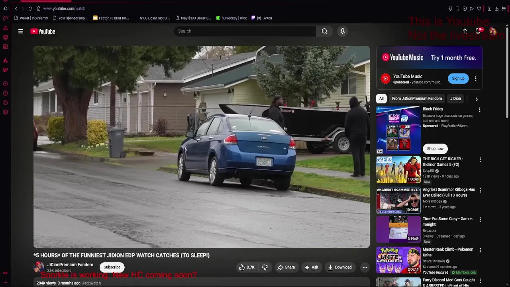
Task: Go to YouTube home via logo
Action: [43, 31]
